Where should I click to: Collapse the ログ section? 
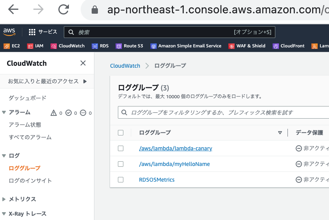(4, 156)
